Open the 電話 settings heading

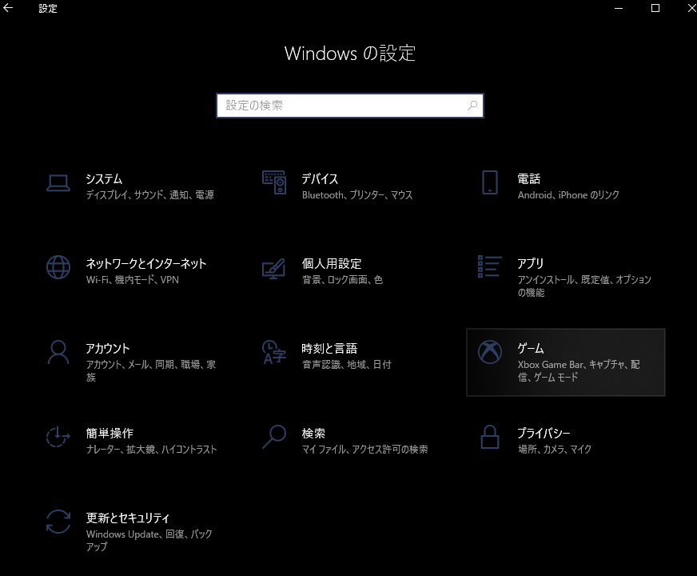pos(528,179)
